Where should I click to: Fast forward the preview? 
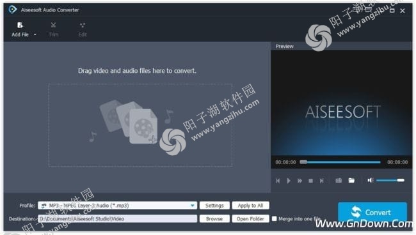[300, 181]
